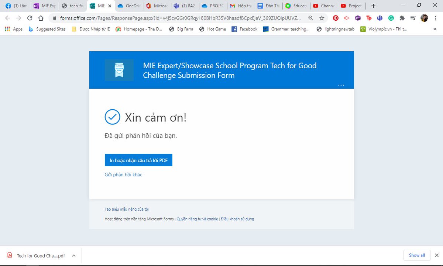Open the Pinterest extension
This screenshot has width=443, height=266.
coord(336,18)
